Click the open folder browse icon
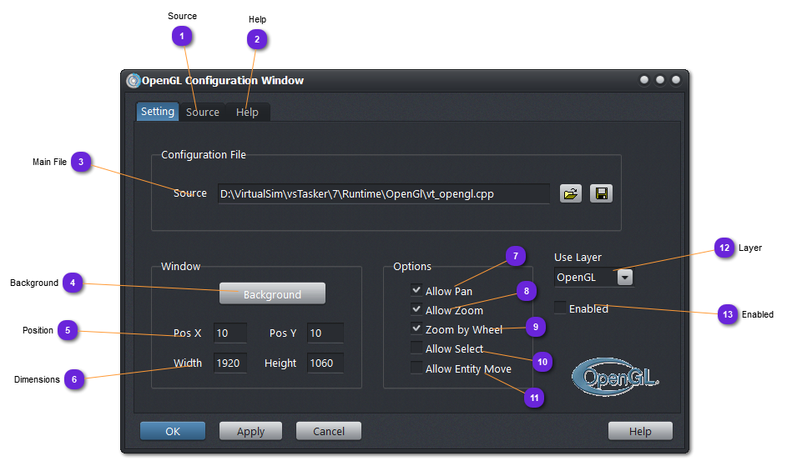 coord(571,193)
